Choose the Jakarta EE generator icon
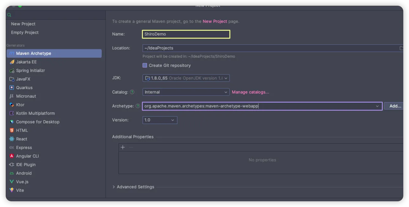Viewport: 409px width, 207px height. [x=12, y=62]
